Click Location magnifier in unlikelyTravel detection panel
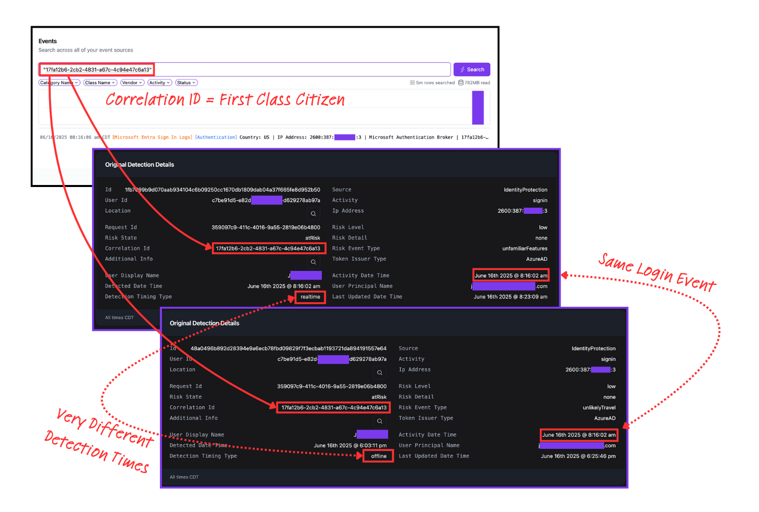This screenshot has width=759, height=512. pyautogui.click(x=379, y=373)
